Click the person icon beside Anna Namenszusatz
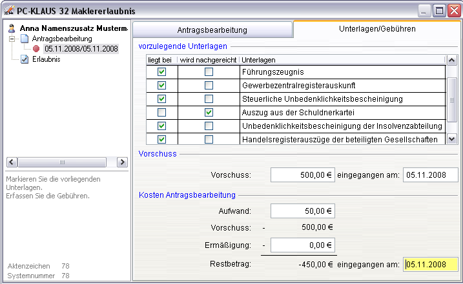 pyautogui.click(x=11, y=29)
